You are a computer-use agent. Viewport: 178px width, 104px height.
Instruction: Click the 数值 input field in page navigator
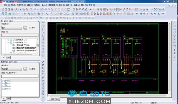click(20, 35)
